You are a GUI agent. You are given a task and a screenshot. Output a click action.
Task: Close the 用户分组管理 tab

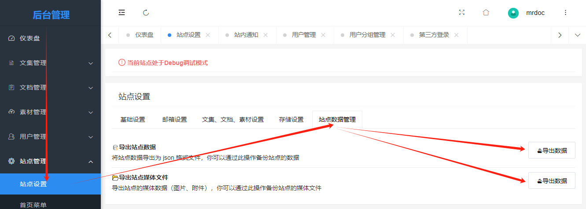click(x=393, y=35)
